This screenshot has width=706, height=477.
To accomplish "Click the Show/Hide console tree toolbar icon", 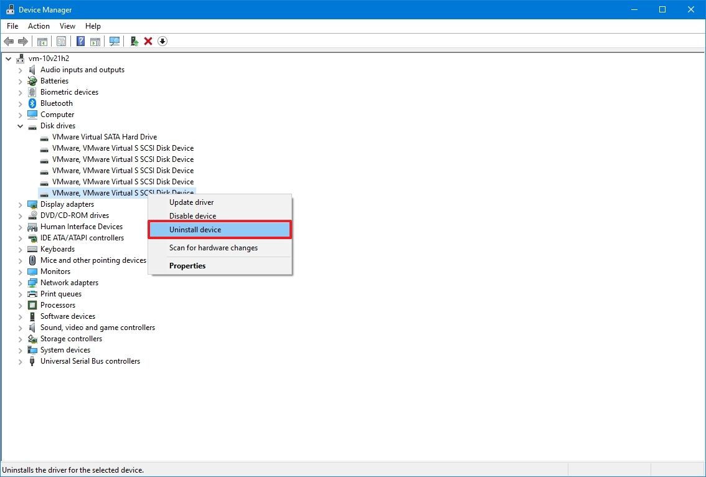I will click(x=42, y=41).
